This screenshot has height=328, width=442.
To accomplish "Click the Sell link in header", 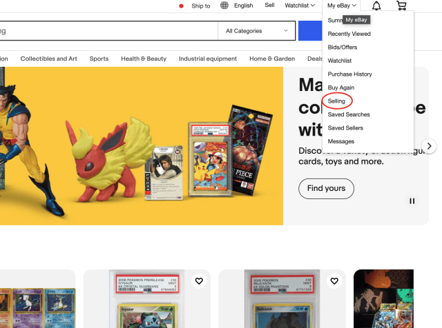I will [x=269, y=6].
